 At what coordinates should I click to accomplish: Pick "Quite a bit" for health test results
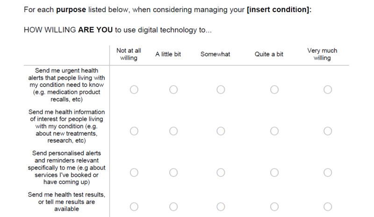[274, 206]
